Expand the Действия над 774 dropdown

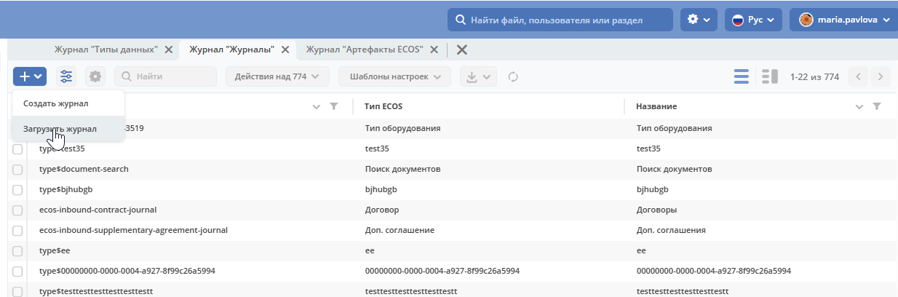pyautogui.click(x=278, y=76)
